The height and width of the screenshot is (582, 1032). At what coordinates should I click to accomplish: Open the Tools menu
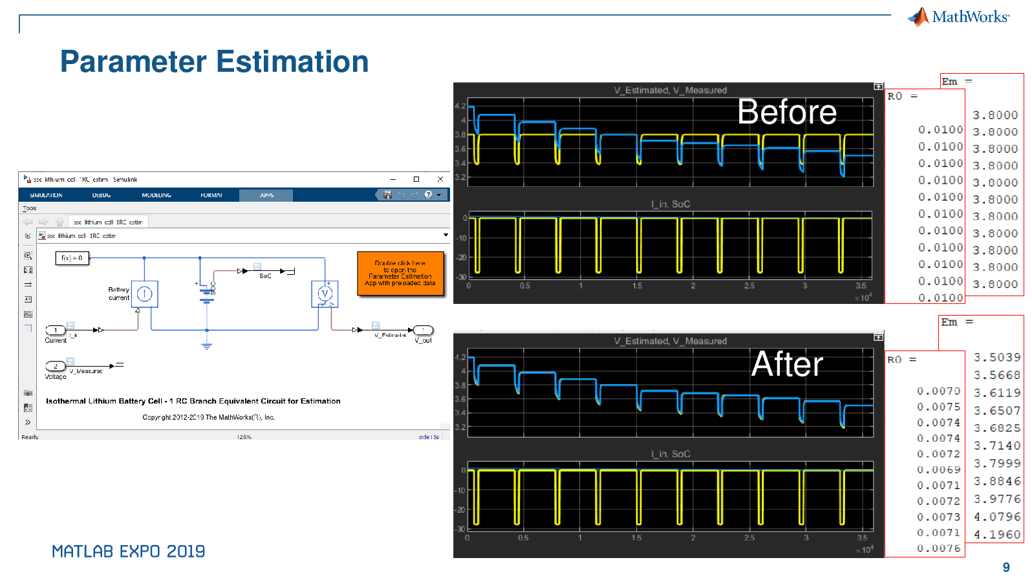(30, 208)
